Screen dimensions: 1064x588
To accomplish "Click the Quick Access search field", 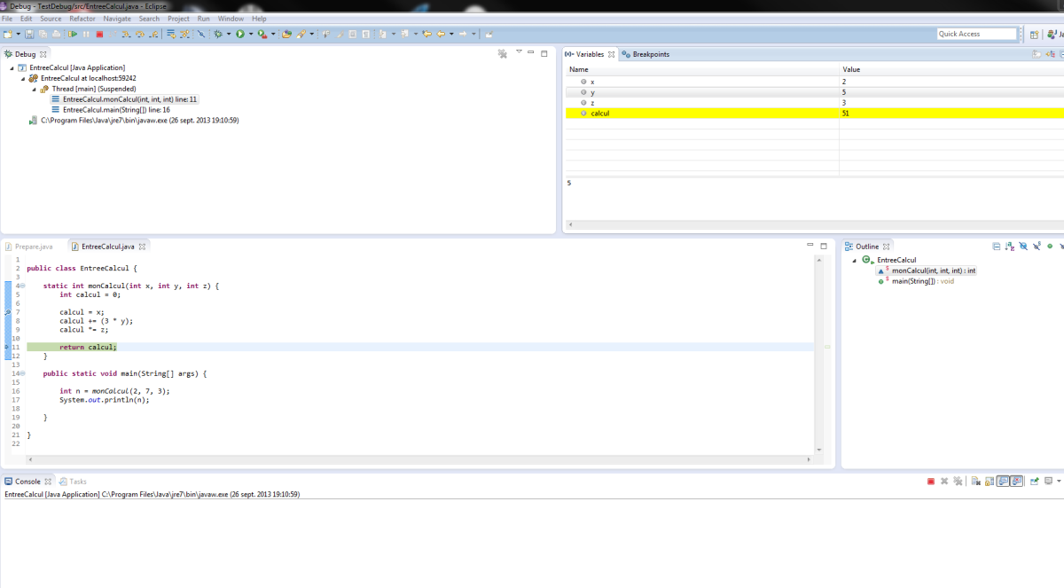I will coord(976,34).
